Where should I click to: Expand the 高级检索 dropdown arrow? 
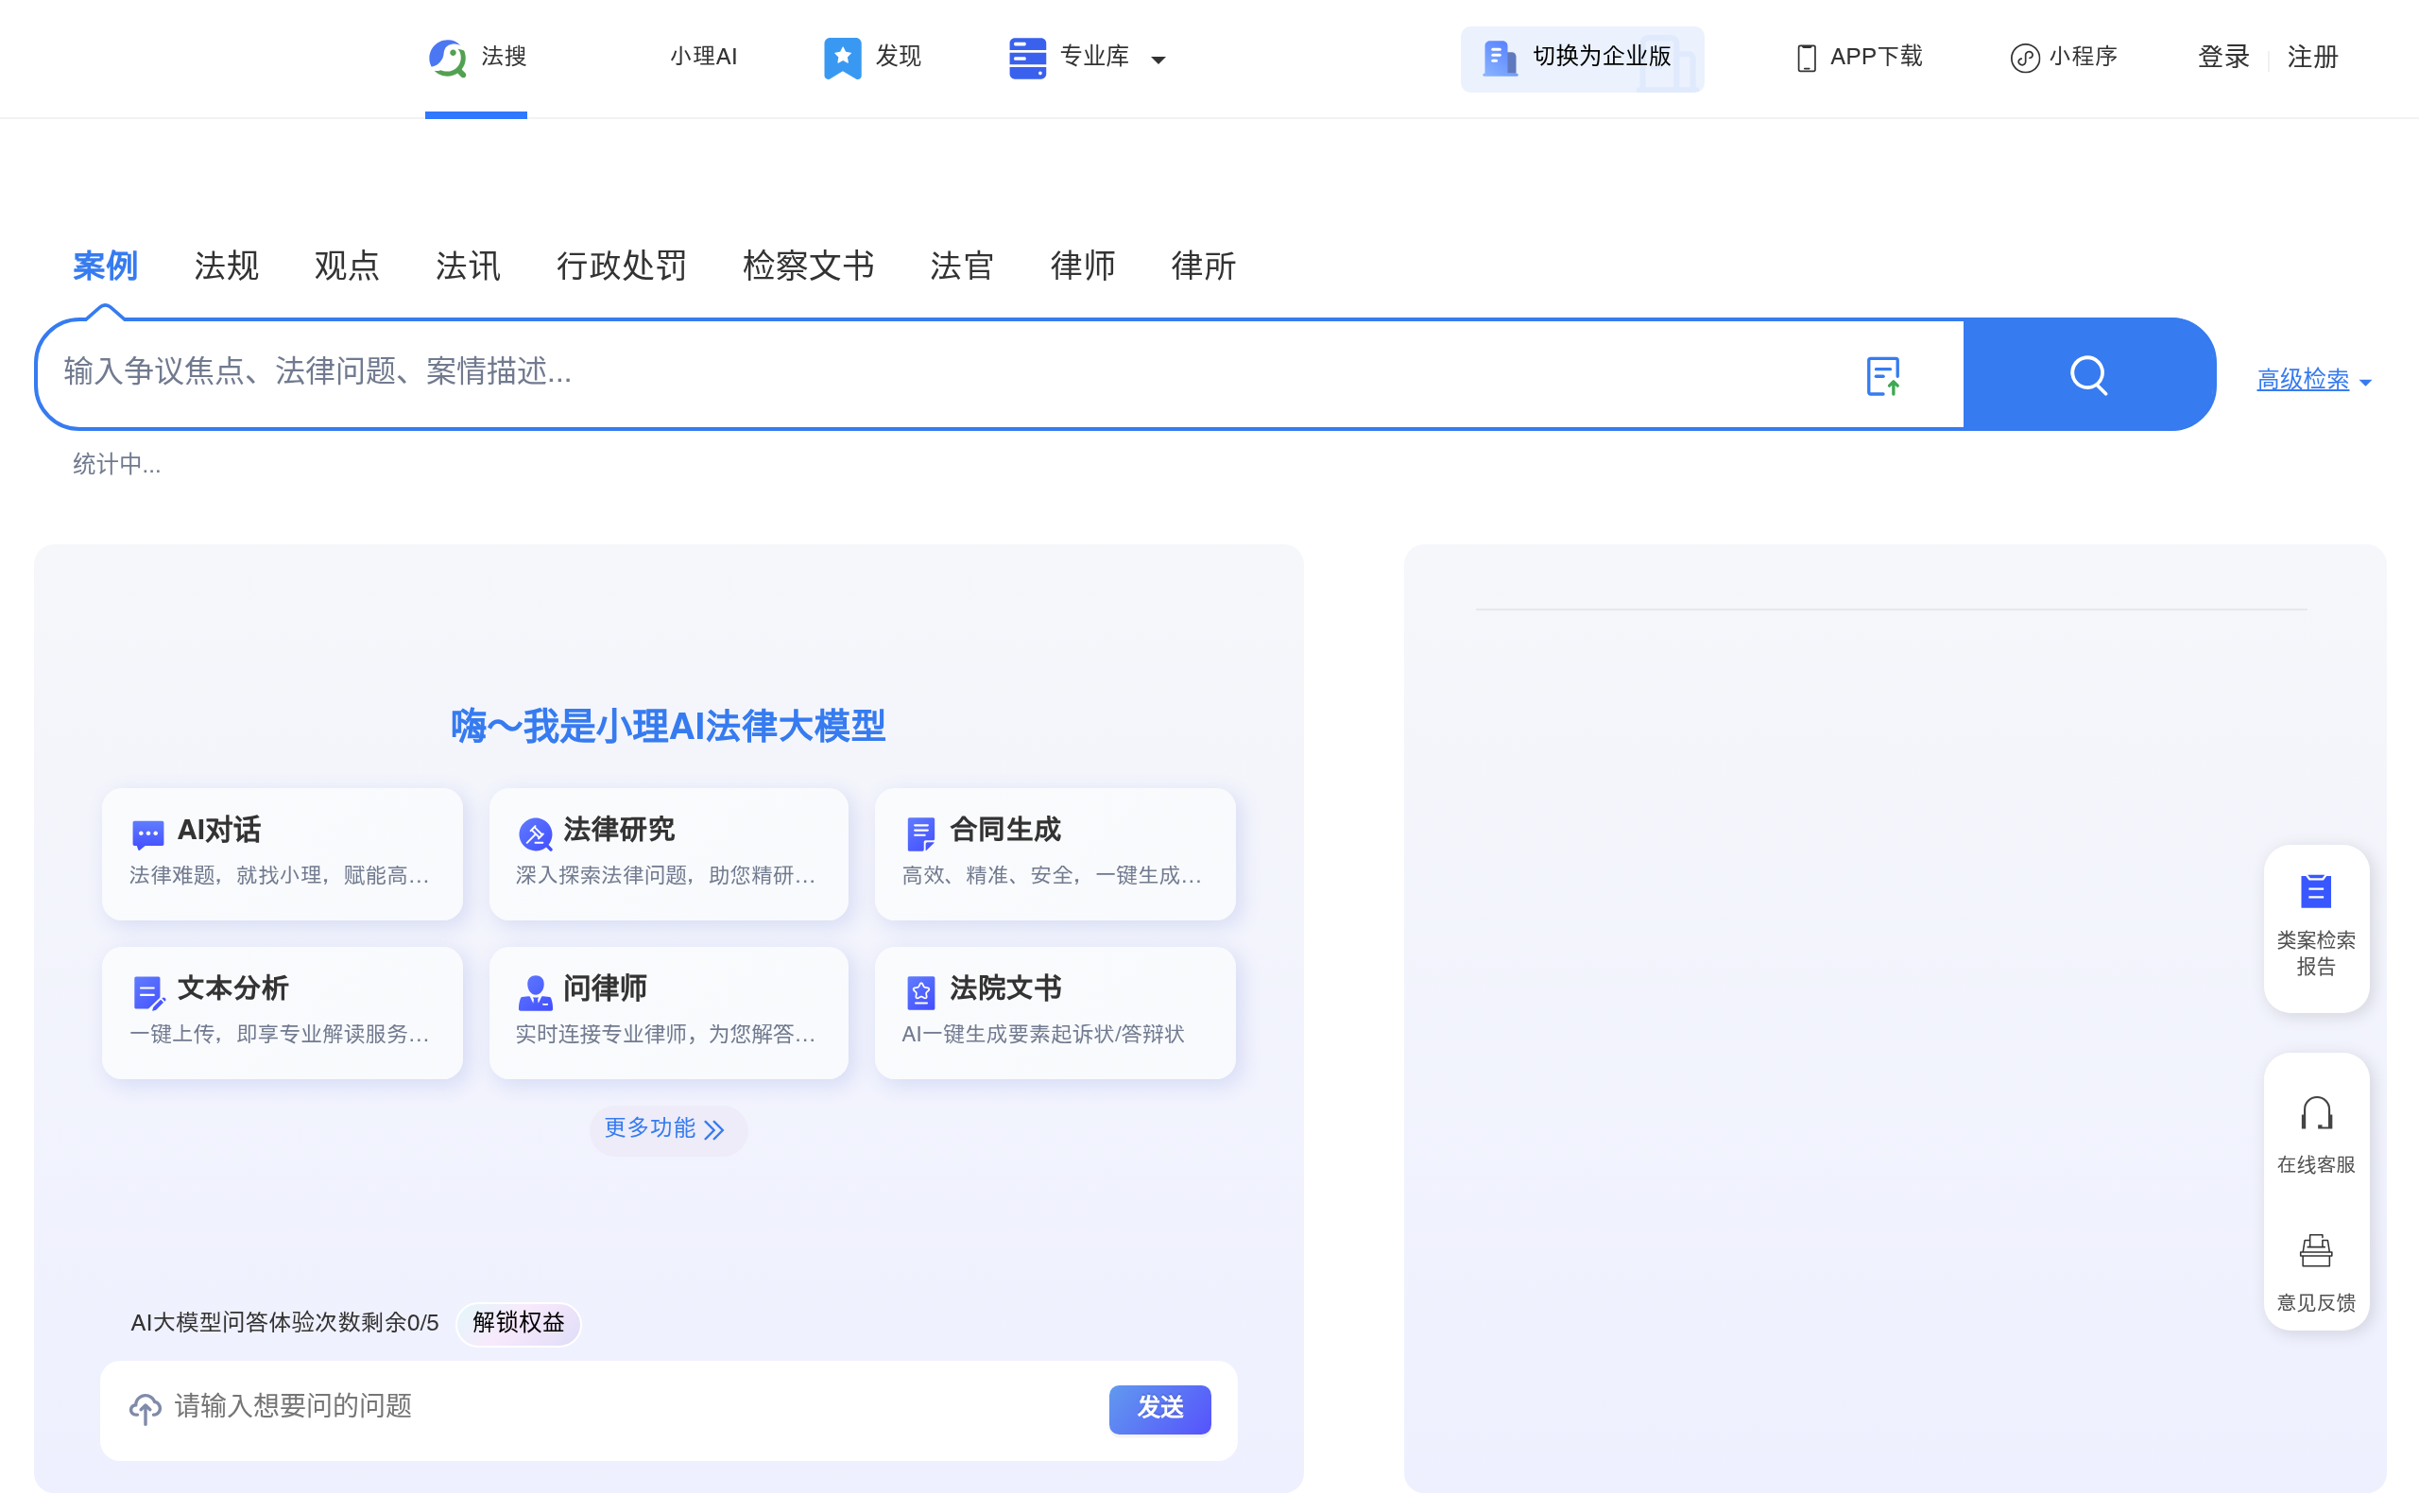point(2365,382)
